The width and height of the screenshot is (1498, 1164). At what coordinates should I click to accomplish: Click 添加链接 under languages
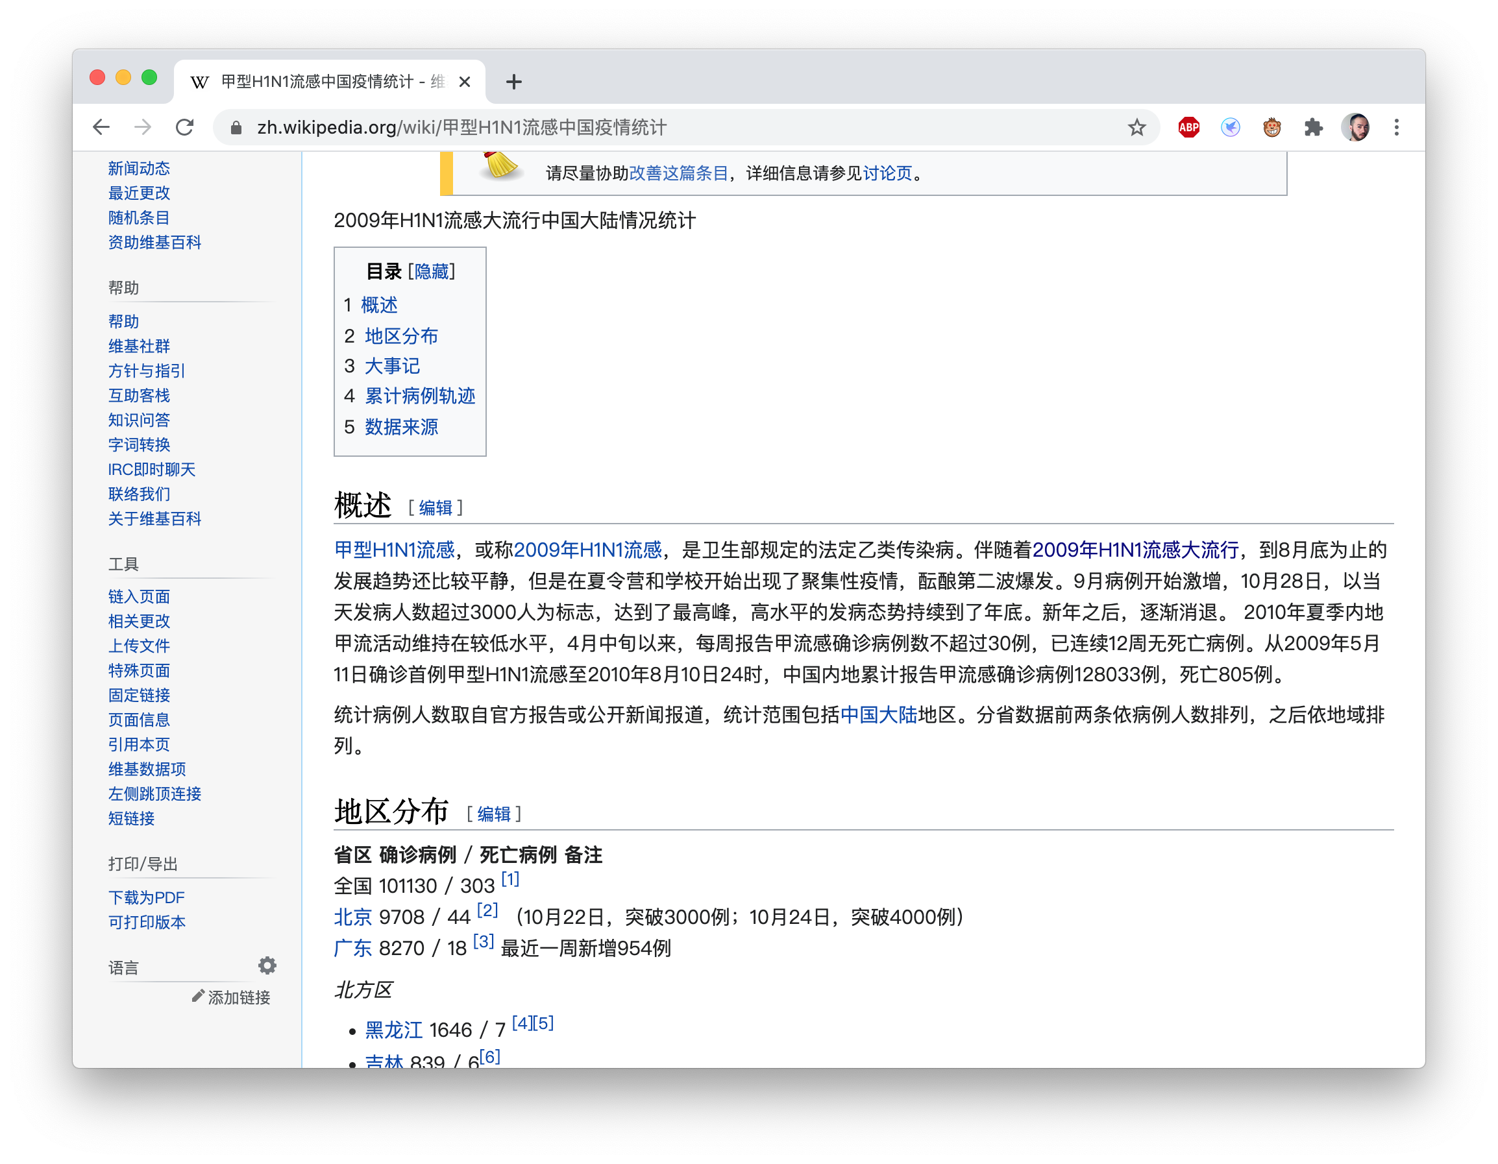pos(238,997)
